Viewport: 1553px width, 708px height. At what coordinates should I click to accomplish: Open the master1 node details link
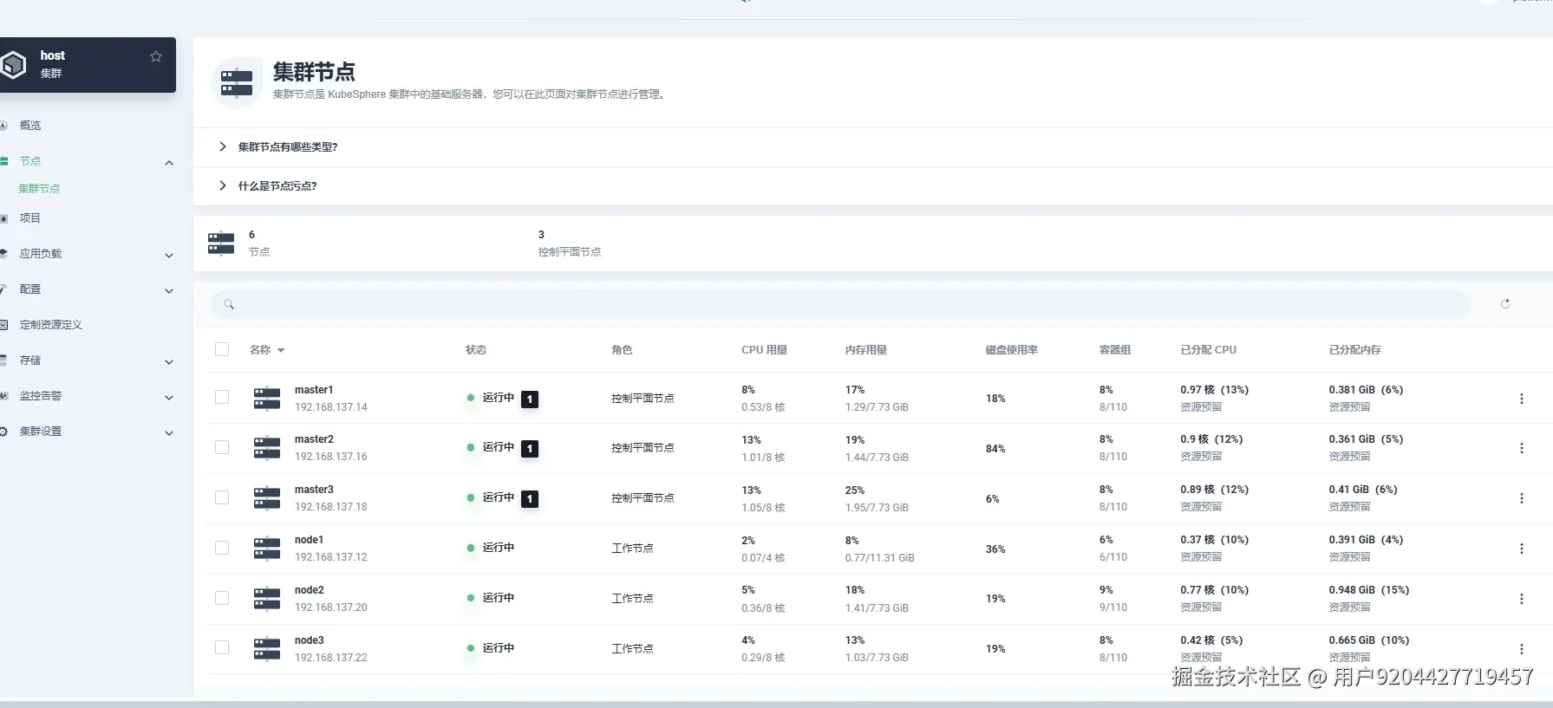tap(314, 390)
